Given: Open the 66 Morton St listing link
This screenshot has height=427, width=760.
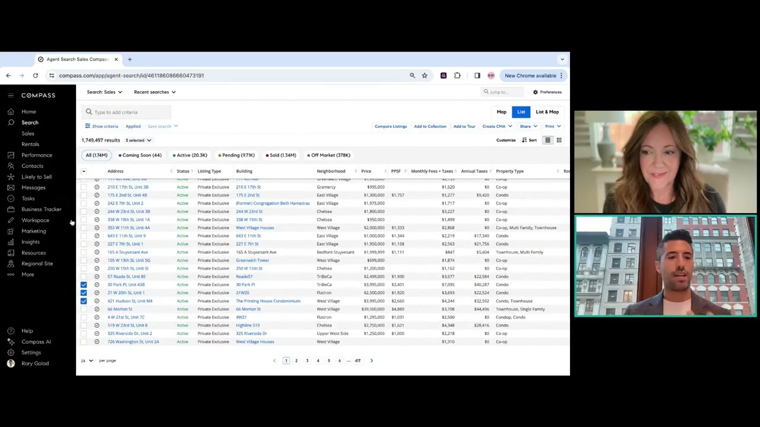Looking at the screenshot, I should pos(120,309).
